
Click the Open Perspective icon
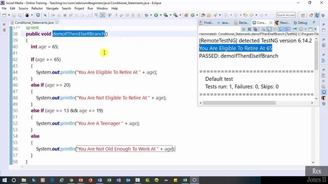[x=303, y=15]
